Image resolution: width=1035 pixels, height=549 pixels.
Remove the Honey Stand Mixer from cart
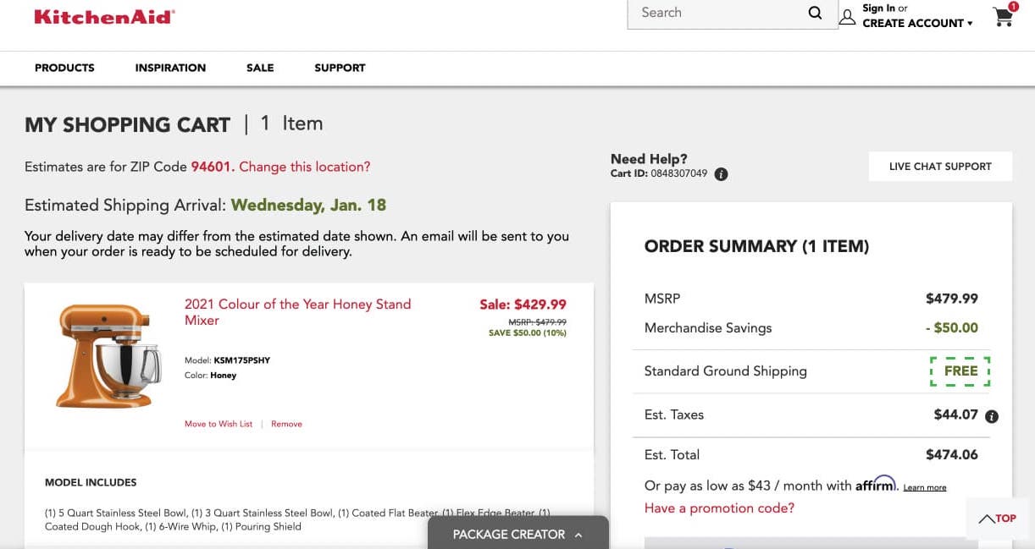click(x=286, y=424)
